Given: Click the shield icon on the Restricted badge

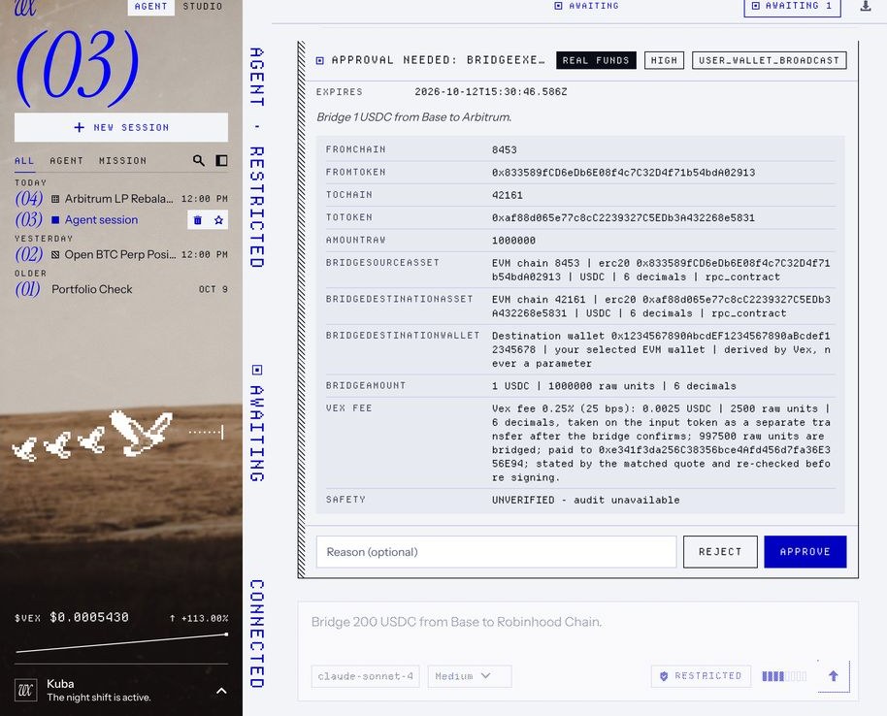Looking at the screenshot, I should (x=664, y=676).
